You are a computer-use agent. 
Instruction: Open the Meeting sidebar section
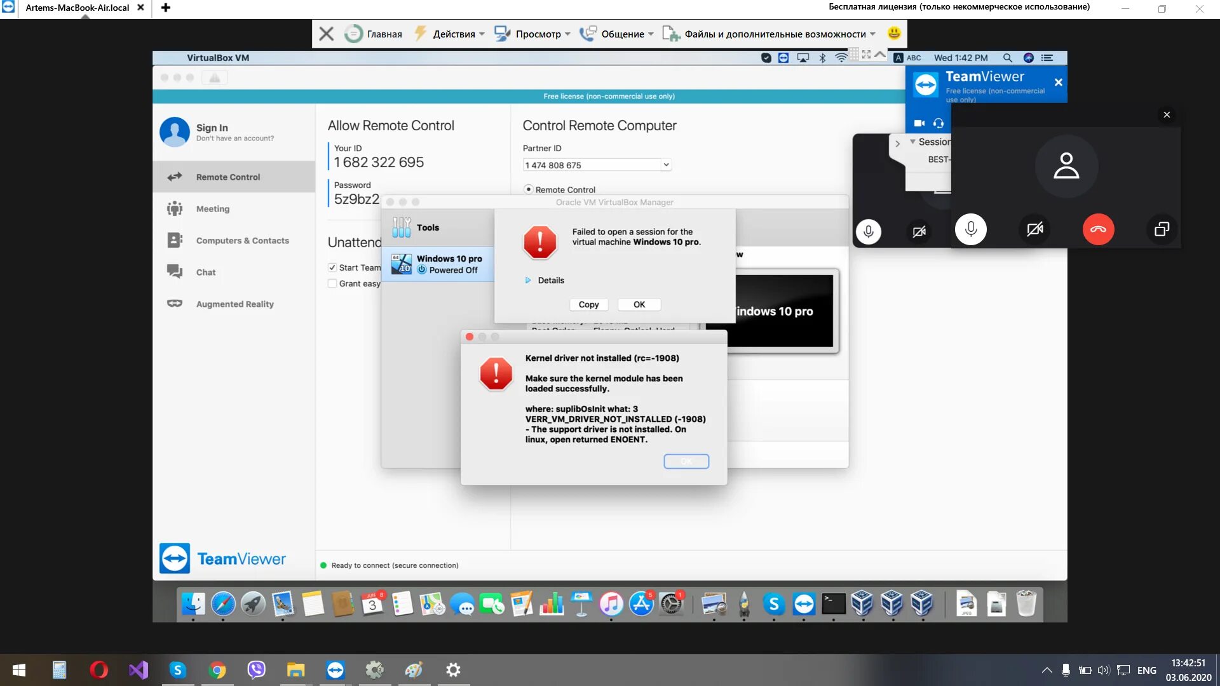point(212,209)
